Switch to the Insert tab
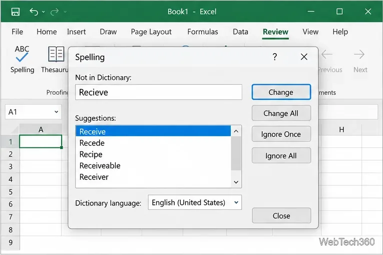The image size is (383, 255). coord(77,32)
